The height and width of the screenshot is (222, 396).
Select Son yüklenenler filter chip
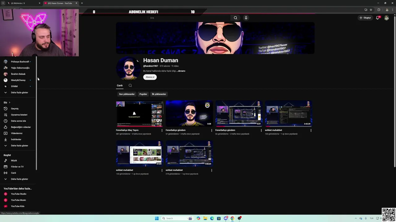pyautogui.click(x=127, y=94)
